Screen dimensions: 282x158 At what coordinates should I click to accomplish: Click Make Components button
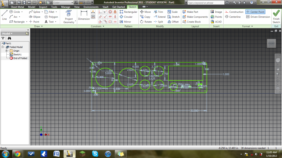pyautogui.click(x=195, y=17)
